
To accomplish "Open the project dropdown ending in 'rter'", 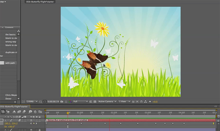I will pos(3,2).
